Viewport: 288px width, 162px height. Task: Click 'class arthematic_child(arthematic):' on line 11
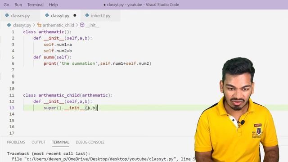[68, 95]
